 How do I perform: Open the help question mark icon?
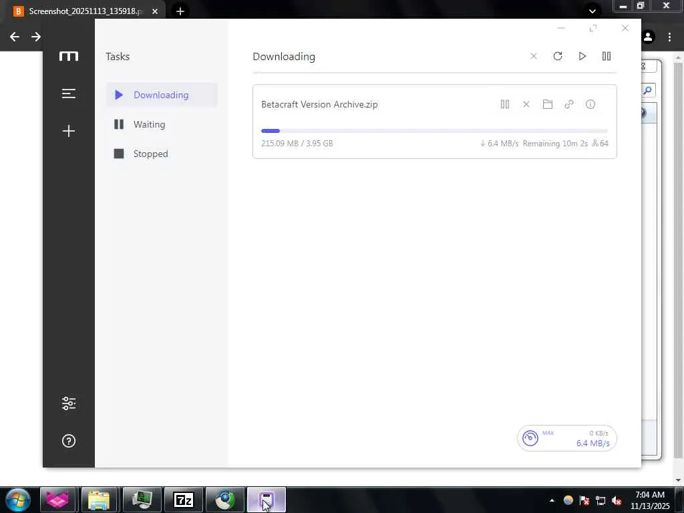tap(69, 441)
